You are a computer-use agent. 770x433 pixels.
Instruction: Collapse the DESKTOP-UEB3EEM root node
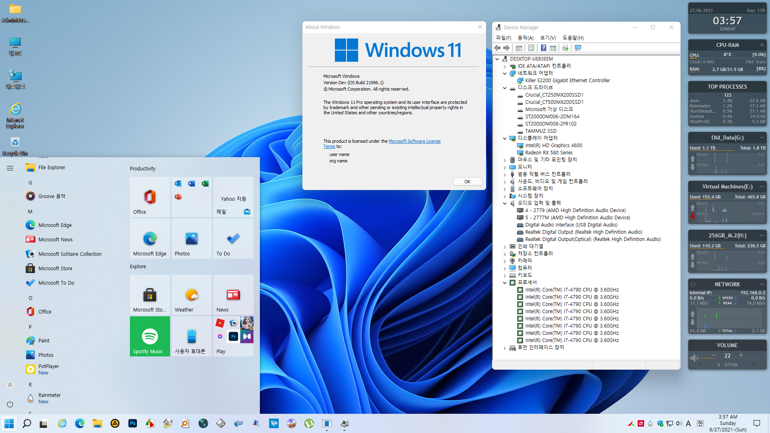coord(497,59)
